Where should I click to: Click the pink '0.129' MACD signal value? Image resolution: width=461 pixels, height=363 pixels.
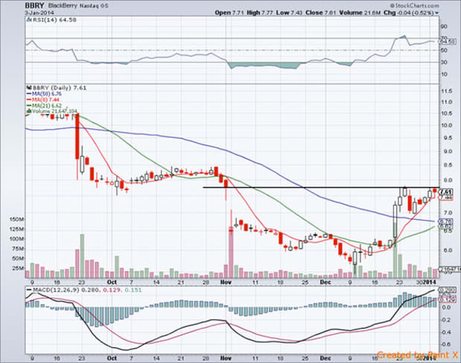tap(110, 290)
